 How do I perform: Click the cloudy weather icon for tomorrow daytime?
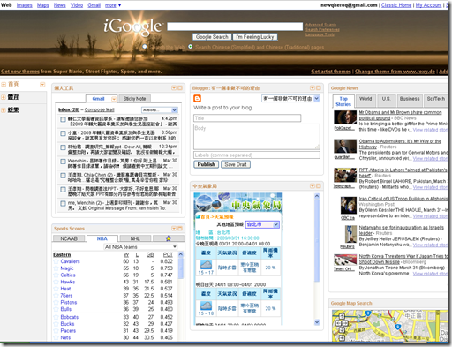pos(206,306)
